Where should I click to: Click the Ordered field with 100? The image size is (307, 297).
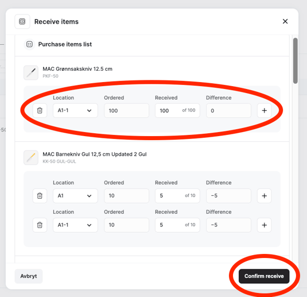(126, 110)
